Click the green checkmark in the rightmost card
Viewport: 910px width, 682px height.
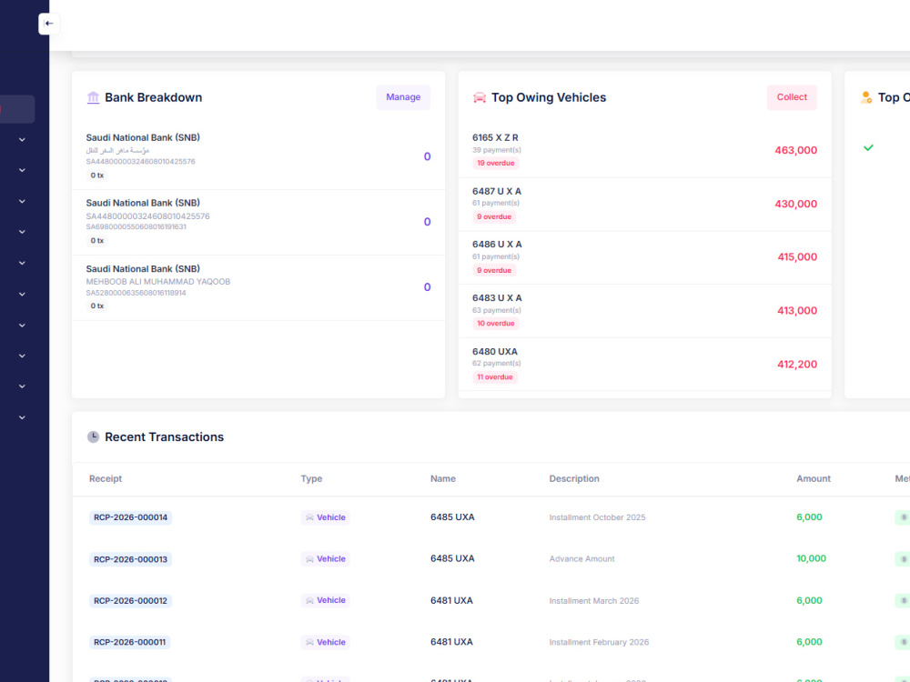pos(868,148)
